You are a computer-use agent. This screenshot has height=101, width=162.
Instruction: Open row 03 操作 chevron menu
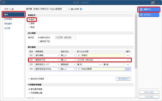pos(128,64)
